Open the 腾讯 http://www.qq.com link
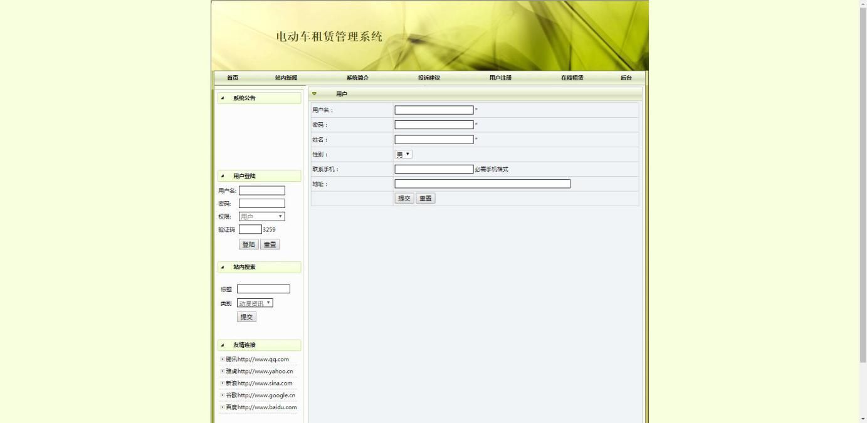The image size is (867, 423). 257,359
